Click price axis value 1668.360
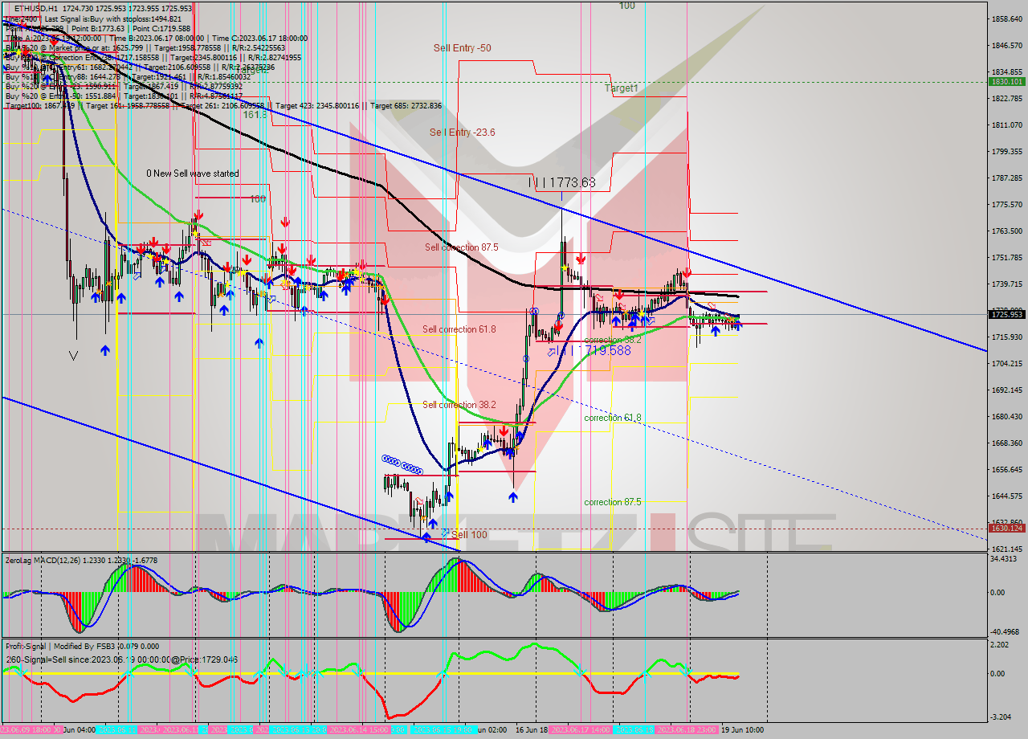 click(1006, 443)
